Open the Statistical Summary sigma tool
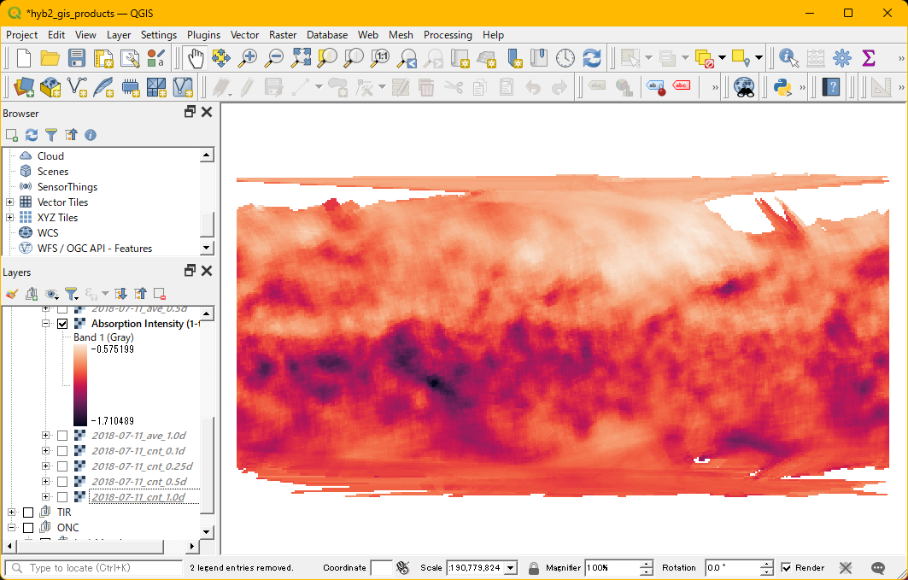The image size is (908, 580). (x=869, y=58)
